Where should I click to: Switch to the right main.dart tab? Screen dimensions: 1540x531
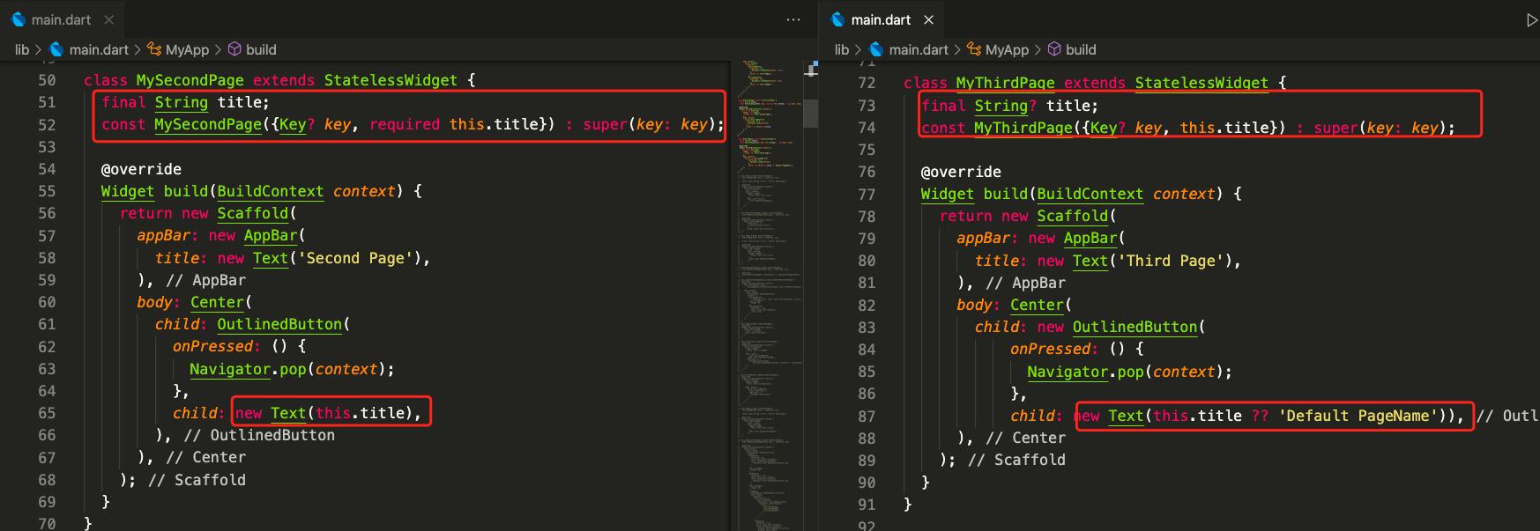(x=881, y=19)
